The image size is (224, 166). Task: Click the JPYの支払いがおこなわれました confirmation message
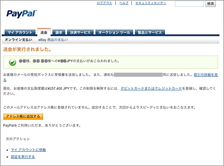[69, 61]
